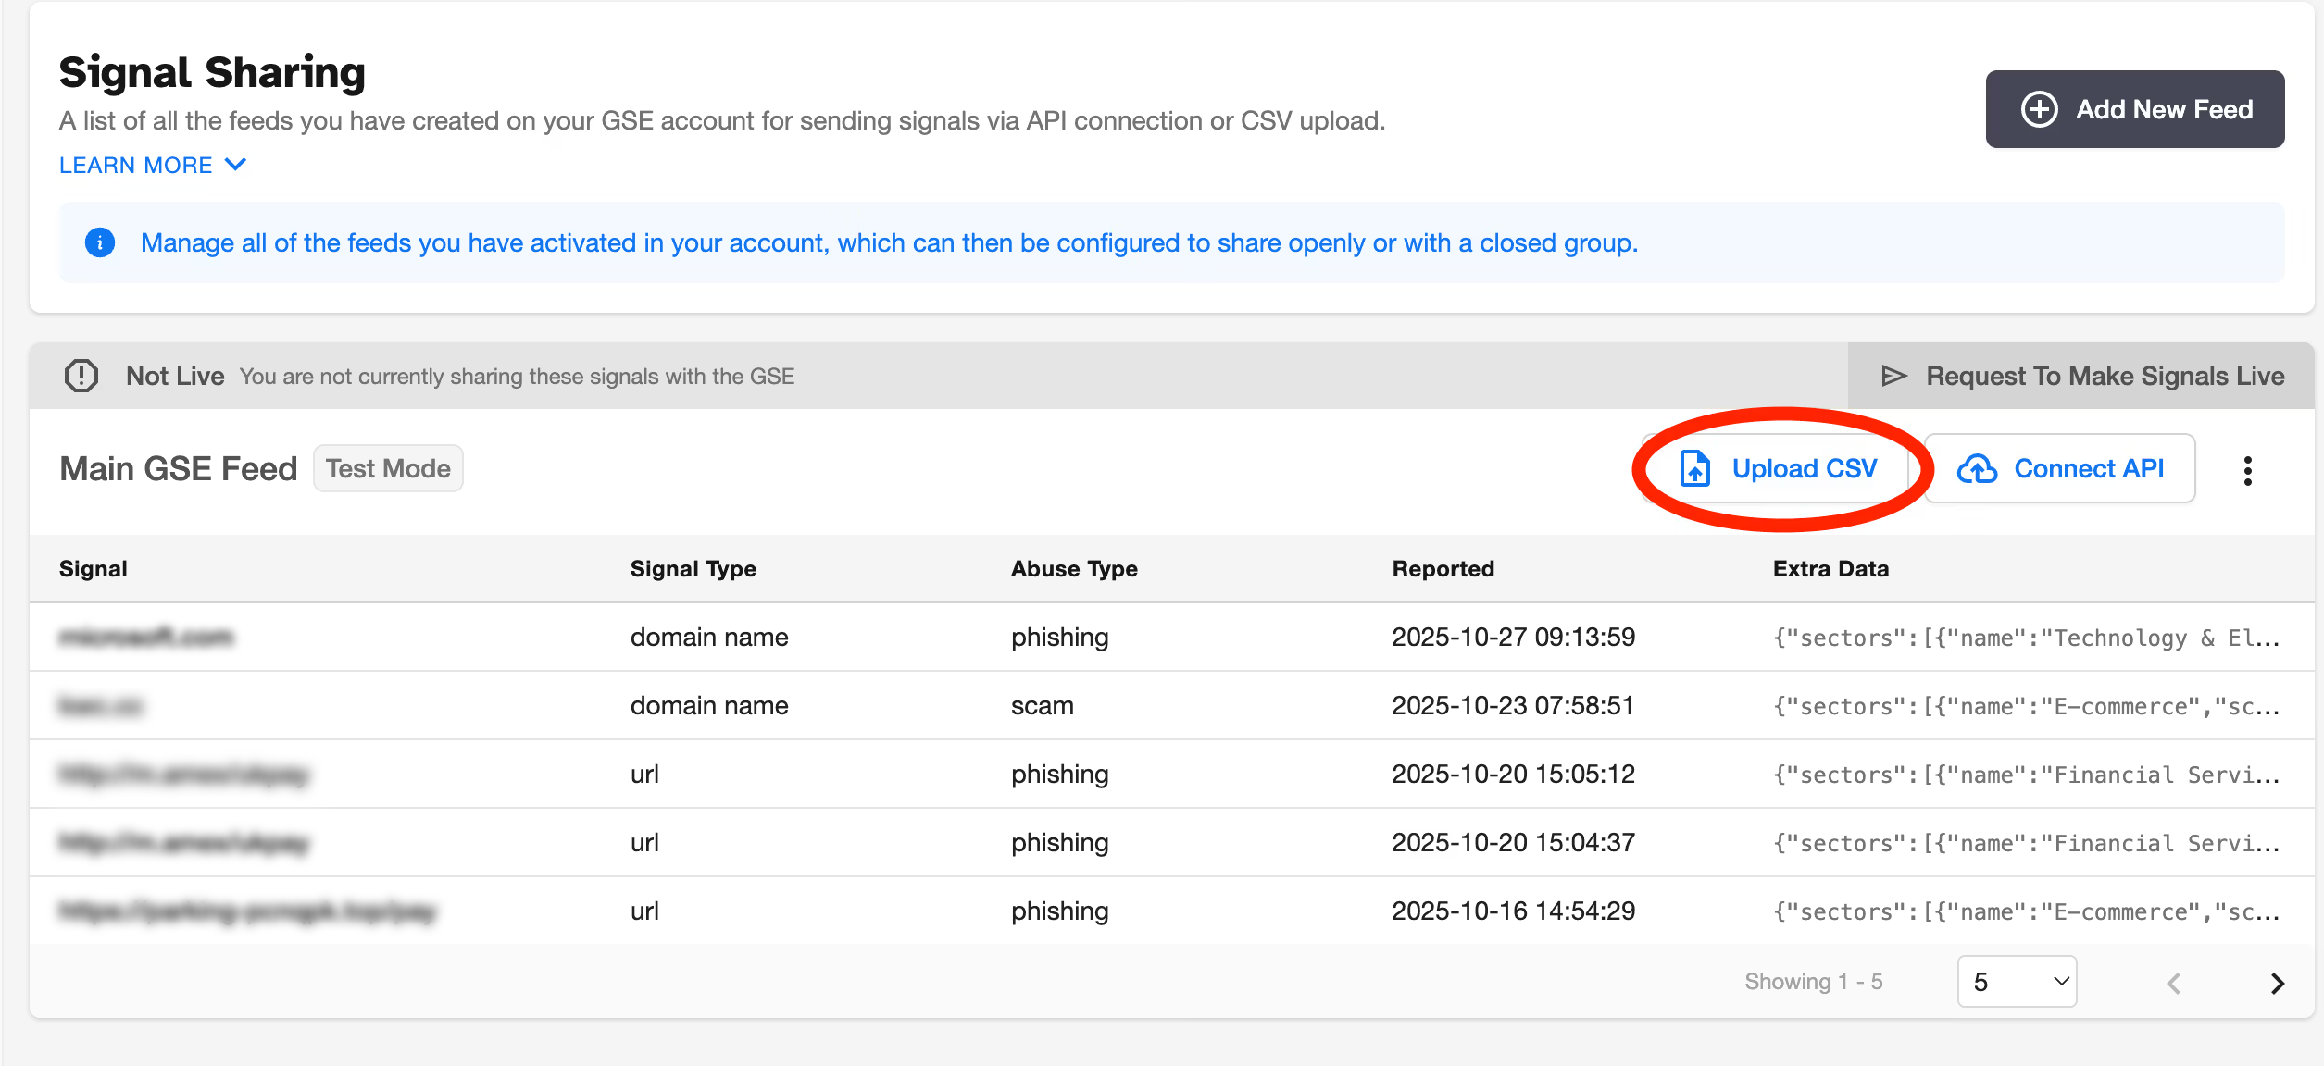Click the Signal Type column header

(693, 569)
